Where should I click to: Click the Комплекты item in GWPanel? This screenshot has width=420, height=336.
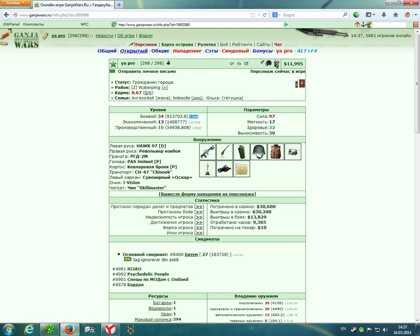pos(33,24)
